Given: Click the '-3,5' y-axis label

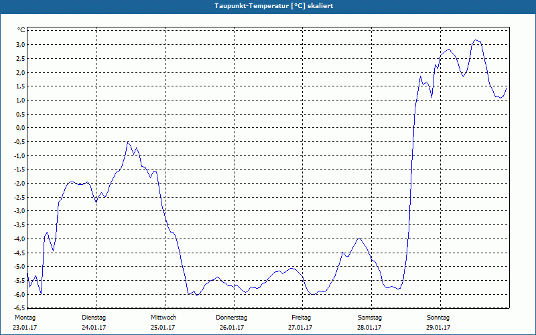Looking at the screenshot, I should pyautogui.click(x=19, y=225).
